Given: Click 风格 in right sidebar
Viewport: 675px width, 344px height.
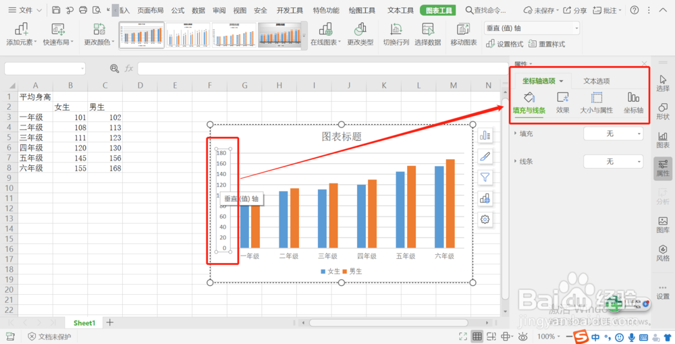Looking at the screenshot, I should click(x=663, y=253).
